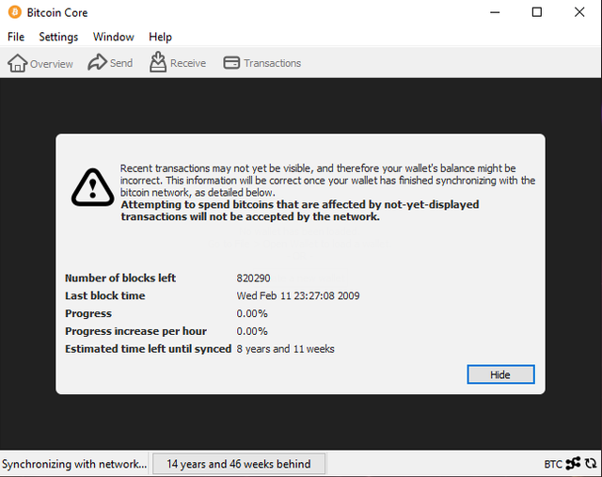Minimize the Bitcoin Core window
This screenshot has width=602, height=477.
[495, 12]
